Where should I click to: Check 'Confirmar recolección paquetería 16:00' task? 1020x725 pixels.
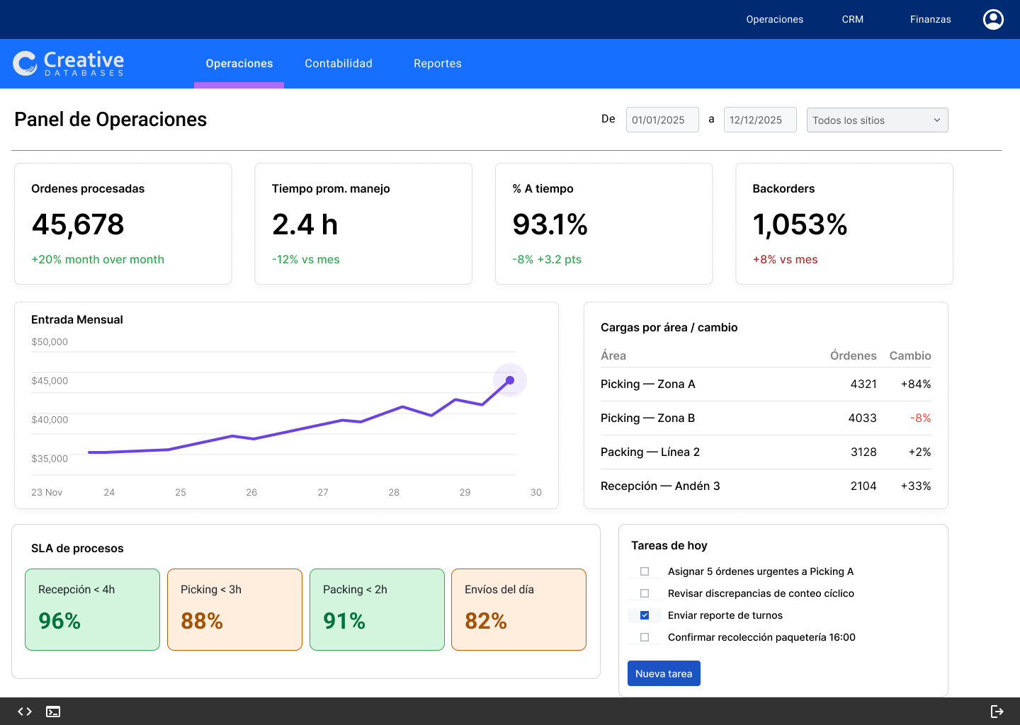tap(645, 637)
